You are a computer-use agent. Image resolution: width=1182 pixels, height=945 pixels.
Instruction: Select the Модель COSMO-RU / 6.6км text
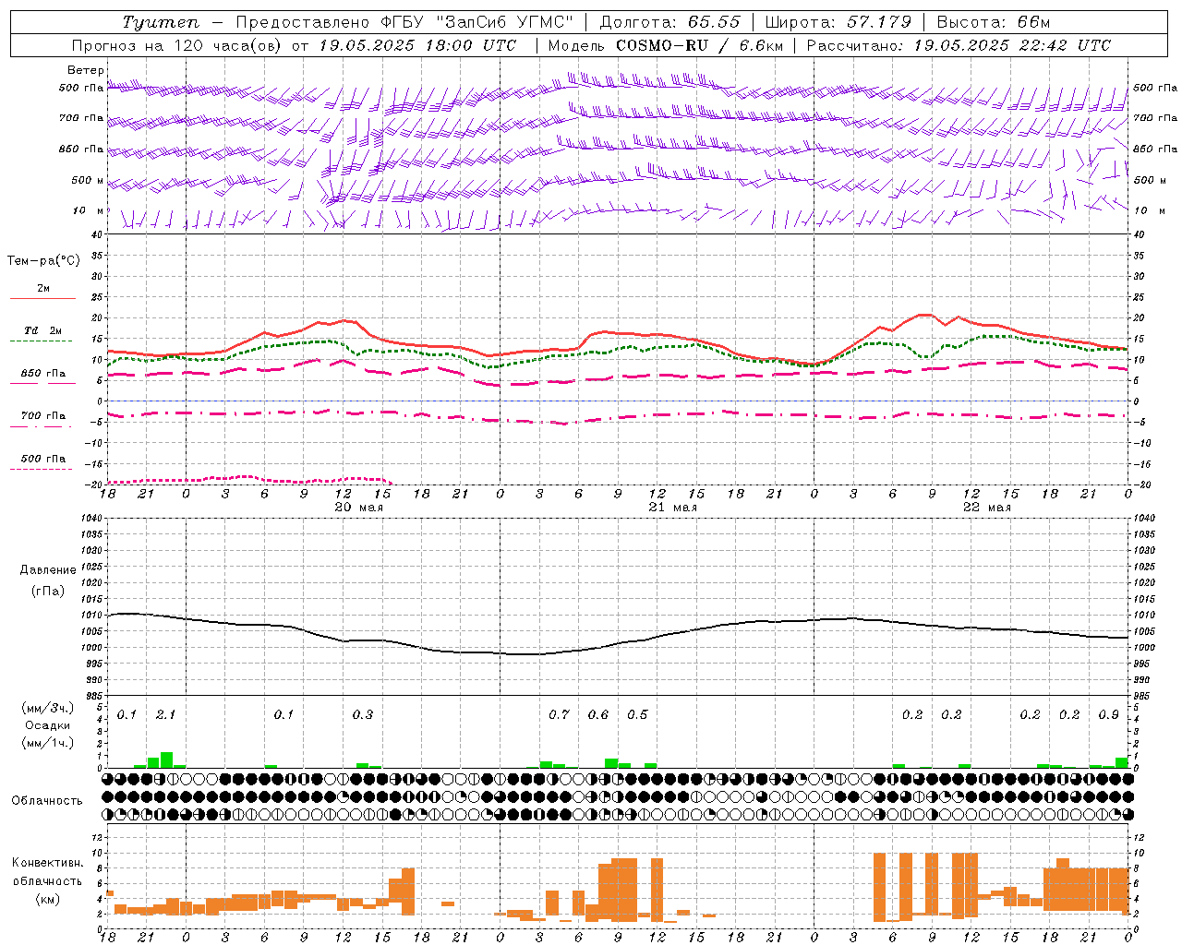click(x=665, y=45)
